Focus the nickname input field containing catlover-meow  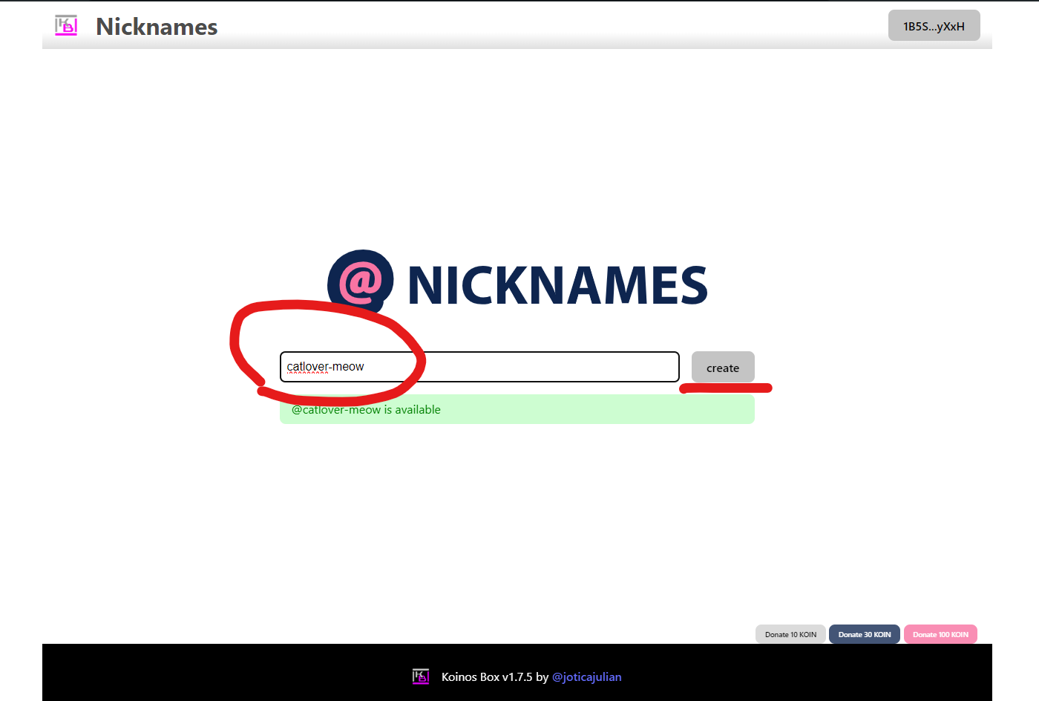pos(479,367)
